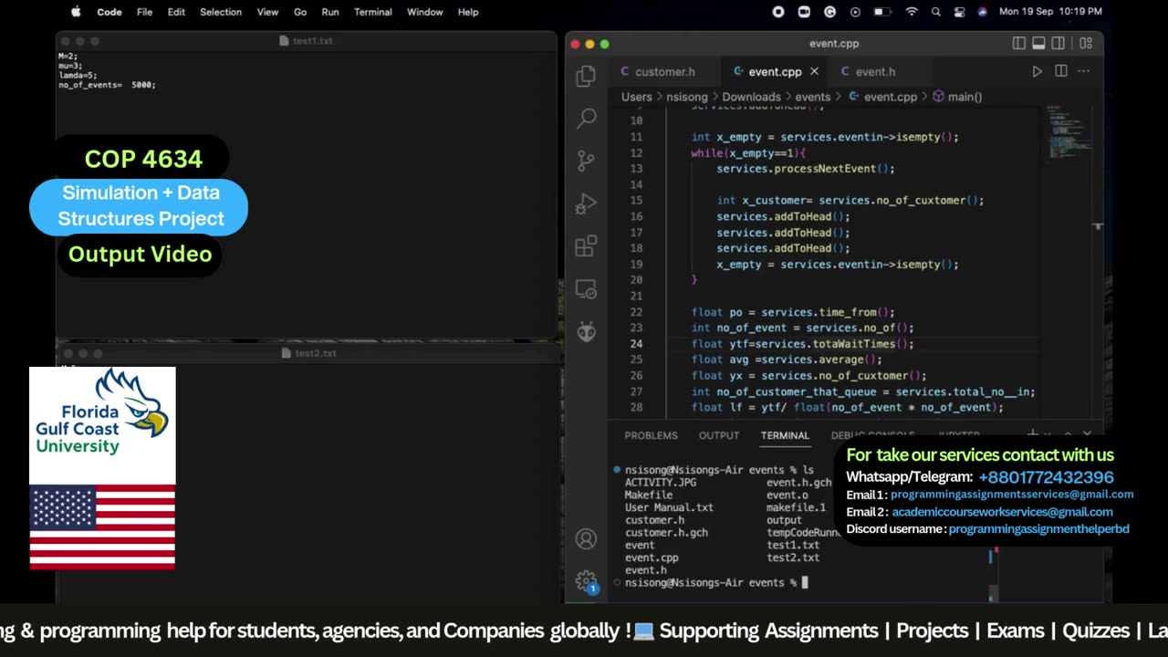The width and height of the screenshot is (1168, 657).
Task: Open the Go menu
Action: [x=300, y=12]
